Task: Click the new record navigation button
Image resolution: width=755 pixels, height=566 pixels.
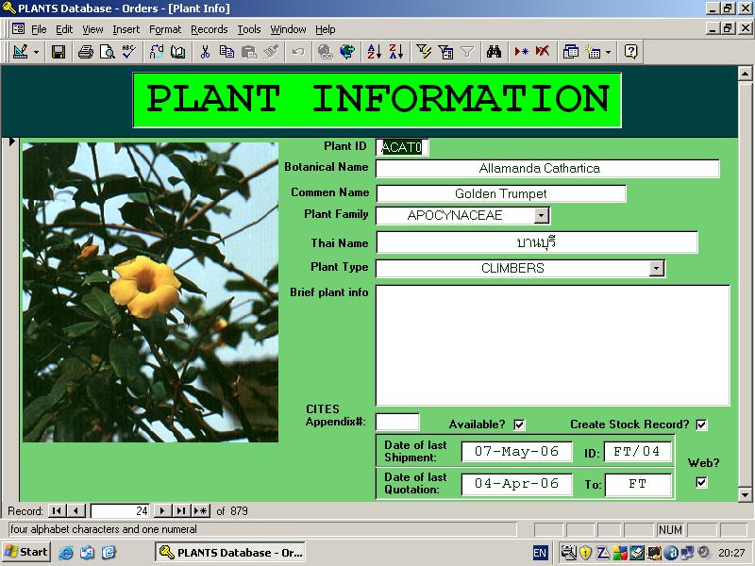Action: pos(200,510)
